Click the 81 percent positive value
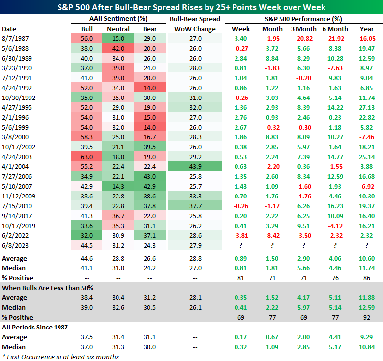Image resolution: width=383 pixels, height=361 pixels. 240,278
